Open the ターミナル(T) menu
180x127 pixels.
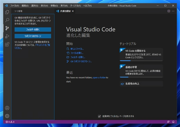[x=75, y=6]
